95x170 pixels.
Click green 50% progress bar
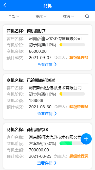(72, 143)
